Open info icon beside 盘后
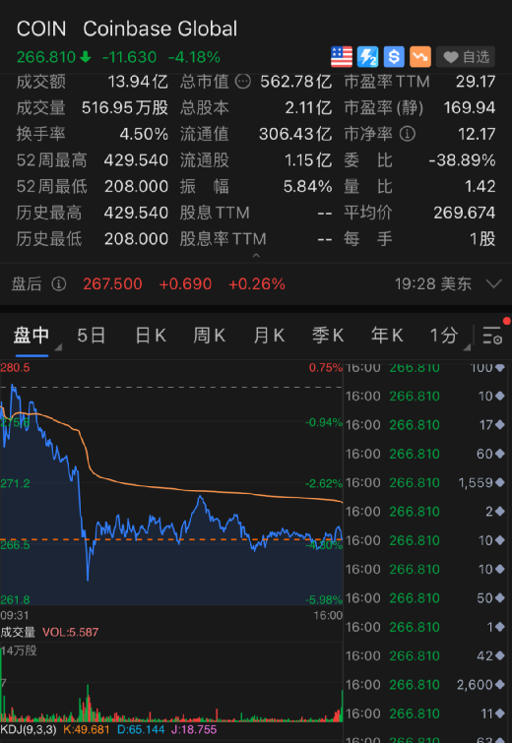 pyautogui.click(x=58, y=283)
